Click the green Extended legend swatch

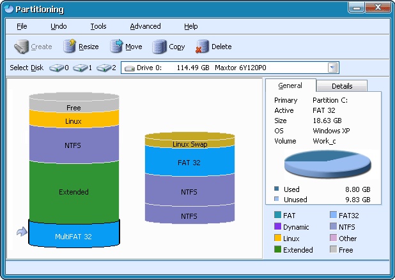tap(277, 250)
